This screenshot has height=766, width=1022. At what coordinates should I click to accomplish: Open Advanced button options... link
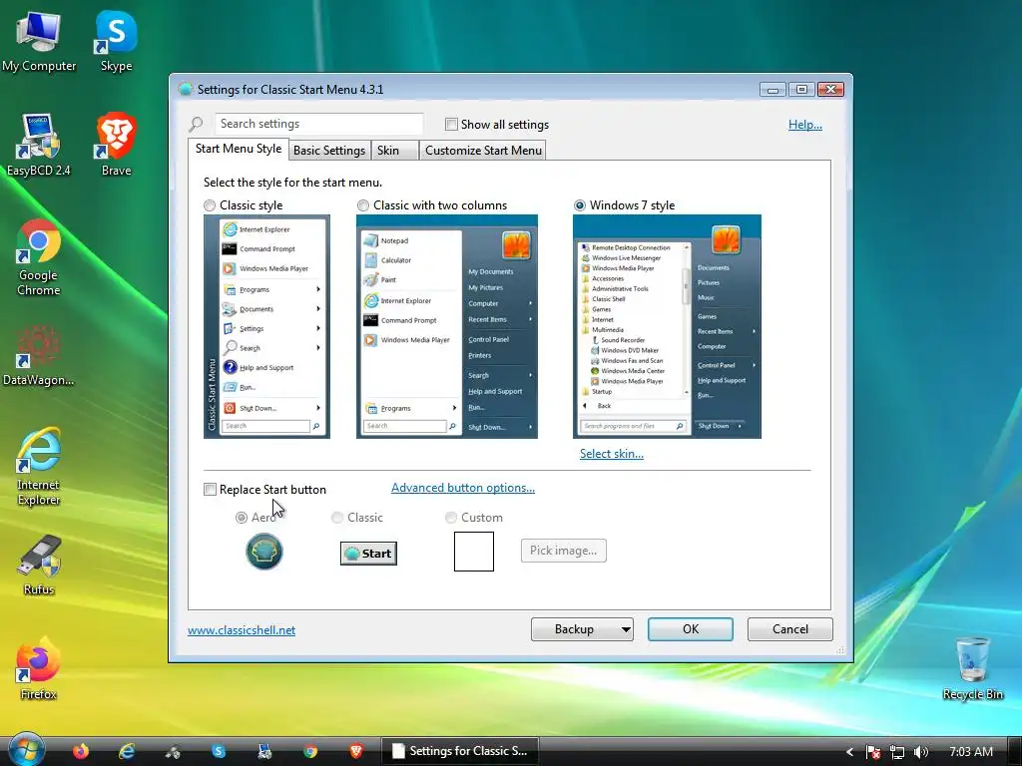click(463, 488)
